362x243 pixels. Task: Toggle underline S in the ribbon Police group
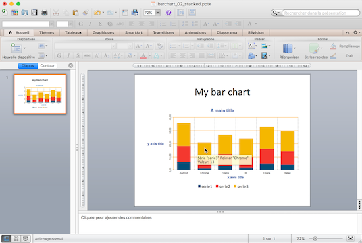click(78, 55)
